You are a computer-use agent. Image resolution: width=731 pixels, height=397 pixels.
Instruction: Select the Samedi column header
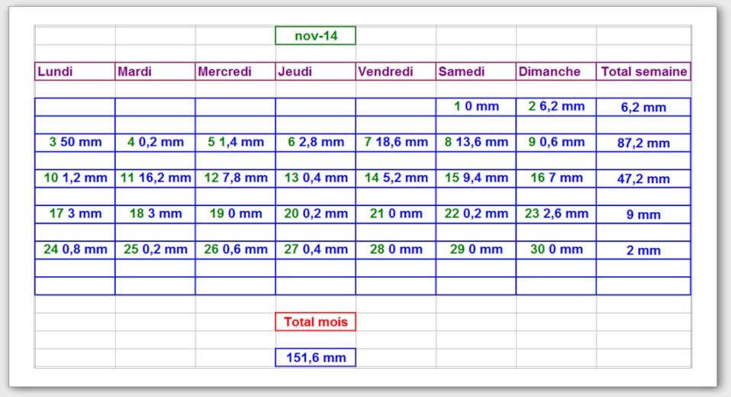coord(475,72)
